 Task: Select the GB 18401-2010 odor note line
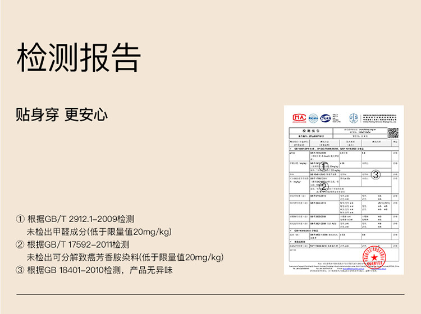click(x=95, y=270)
